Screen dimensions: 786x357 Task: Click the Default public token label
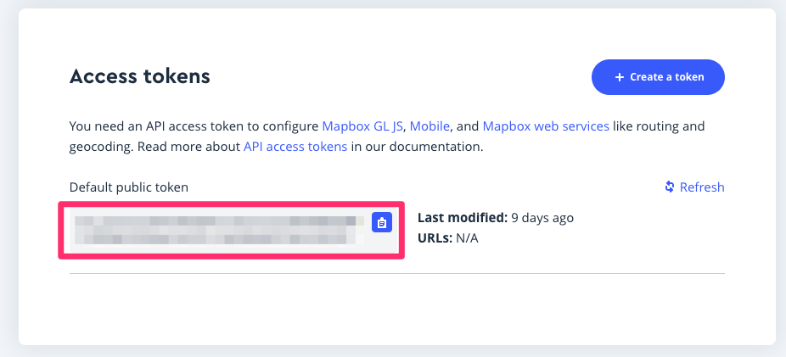128,187
